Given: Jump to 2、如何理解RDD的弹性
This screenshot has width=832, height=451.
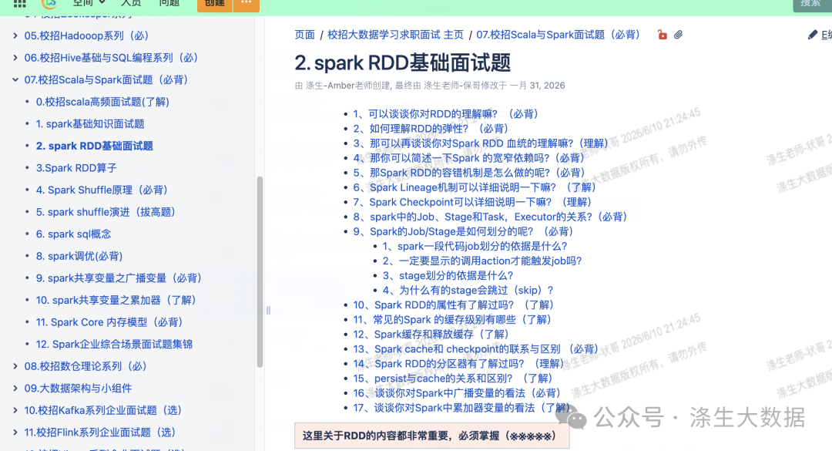Looking at the screenshot, I should click(x=431, y=129).
